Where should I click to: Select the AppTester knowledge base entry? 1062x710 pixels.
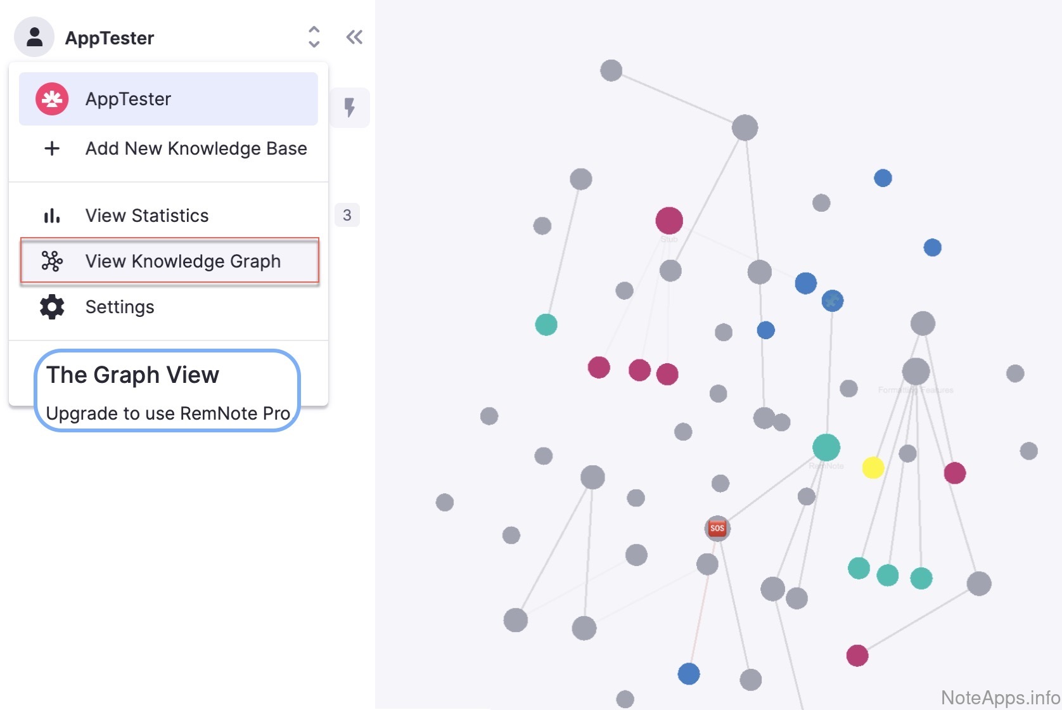point(168,99)
